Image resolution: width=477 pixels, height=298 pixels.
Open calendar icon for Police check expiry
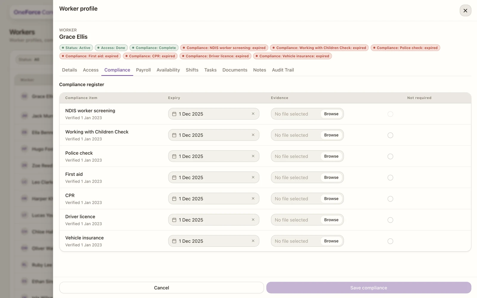click(174, 156)
